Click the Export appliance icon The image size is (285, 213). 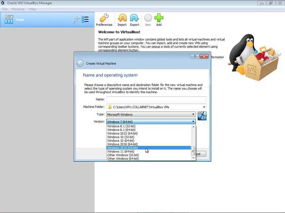pos(134,20)
